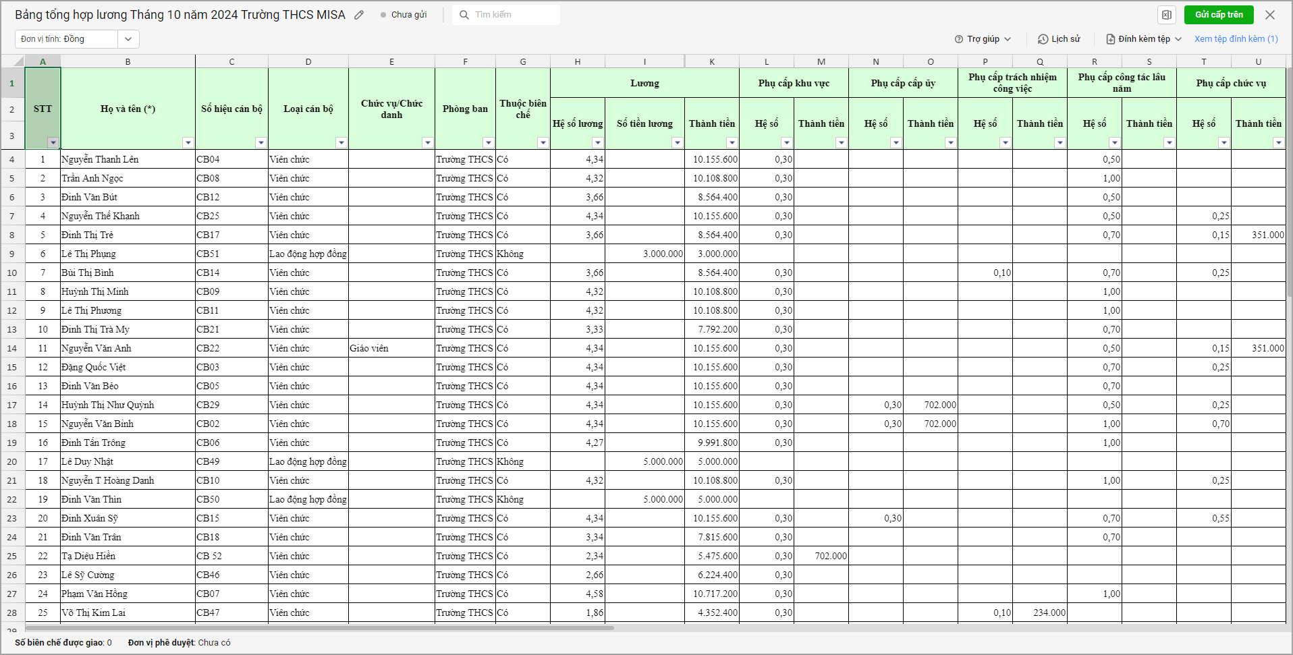This screenshot has height=655, width=1293.
Task: Click the Lịch sử clock icon
Action: click(1043, 39)
